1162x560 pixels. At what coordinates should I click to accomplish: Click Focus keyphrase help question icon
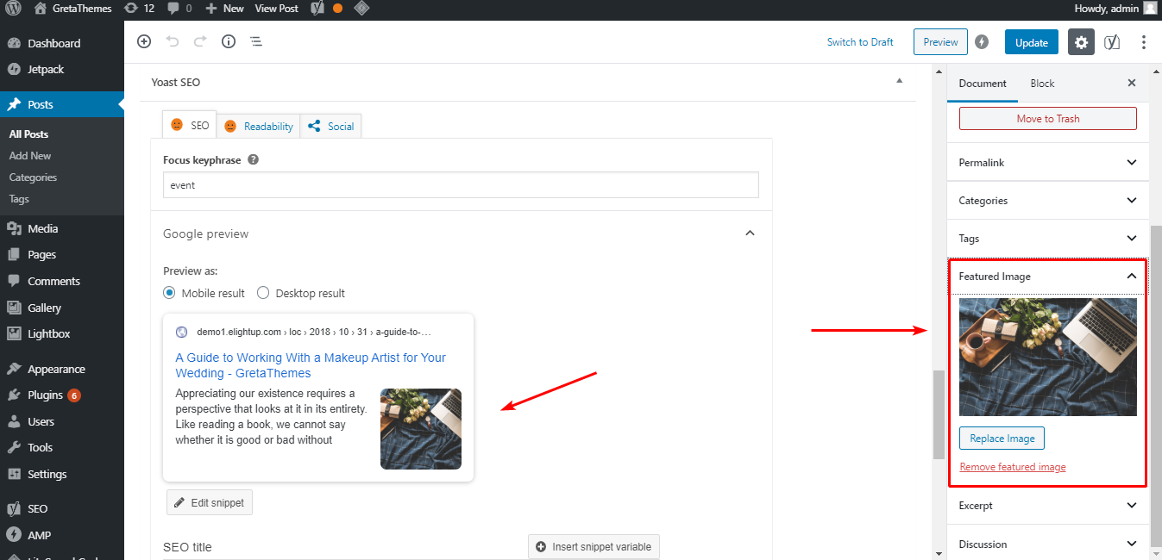tap(254, 159)
